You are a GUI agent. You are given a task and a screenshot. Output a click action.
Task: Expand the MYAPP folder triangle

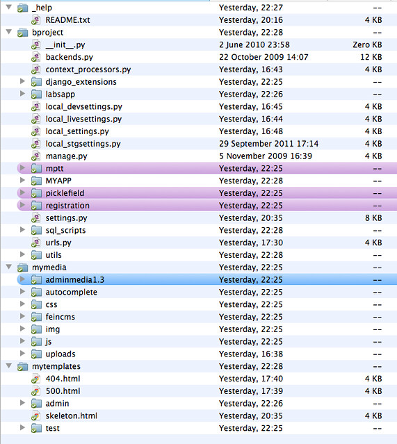pyautogui.click(x=22, y=180)
